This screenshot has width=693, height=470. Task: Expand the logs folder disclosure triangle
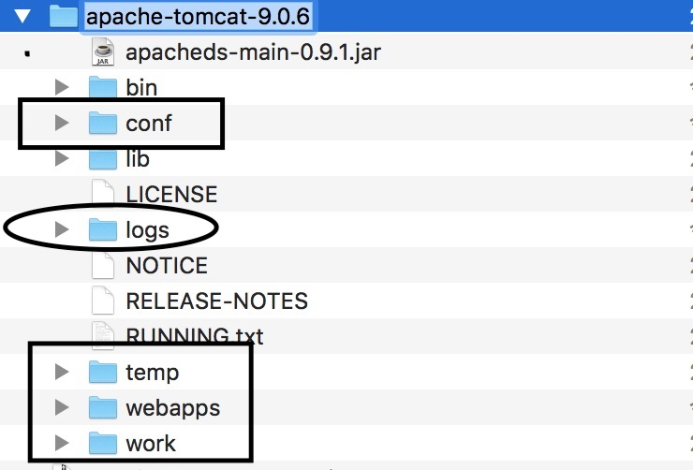[62, 229]
